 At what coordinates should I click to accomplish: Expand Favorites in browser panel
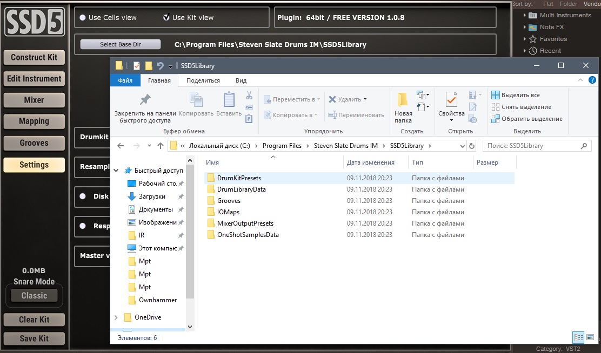(x=524, y=39)
